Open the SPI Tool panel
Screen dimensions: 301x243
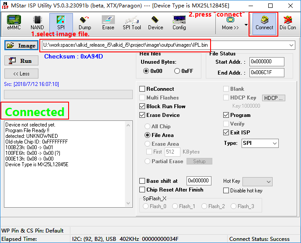(132, 23)
